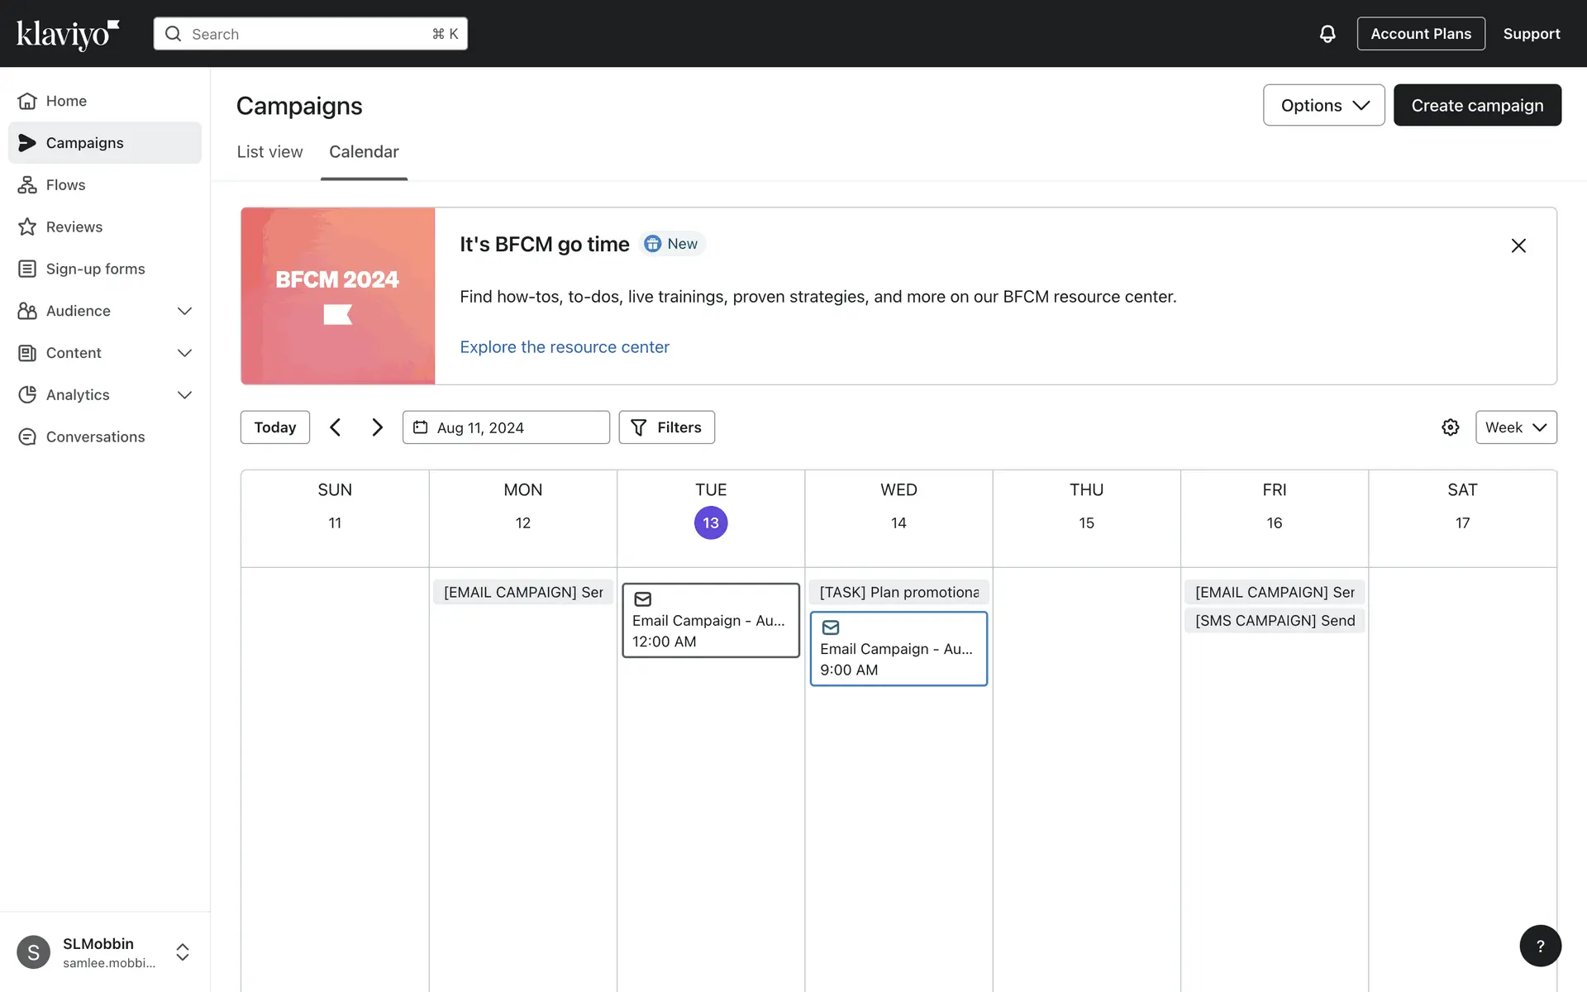Go to next week arrow
This screenshot has height=992, width=1587.
tap(377, 427)
